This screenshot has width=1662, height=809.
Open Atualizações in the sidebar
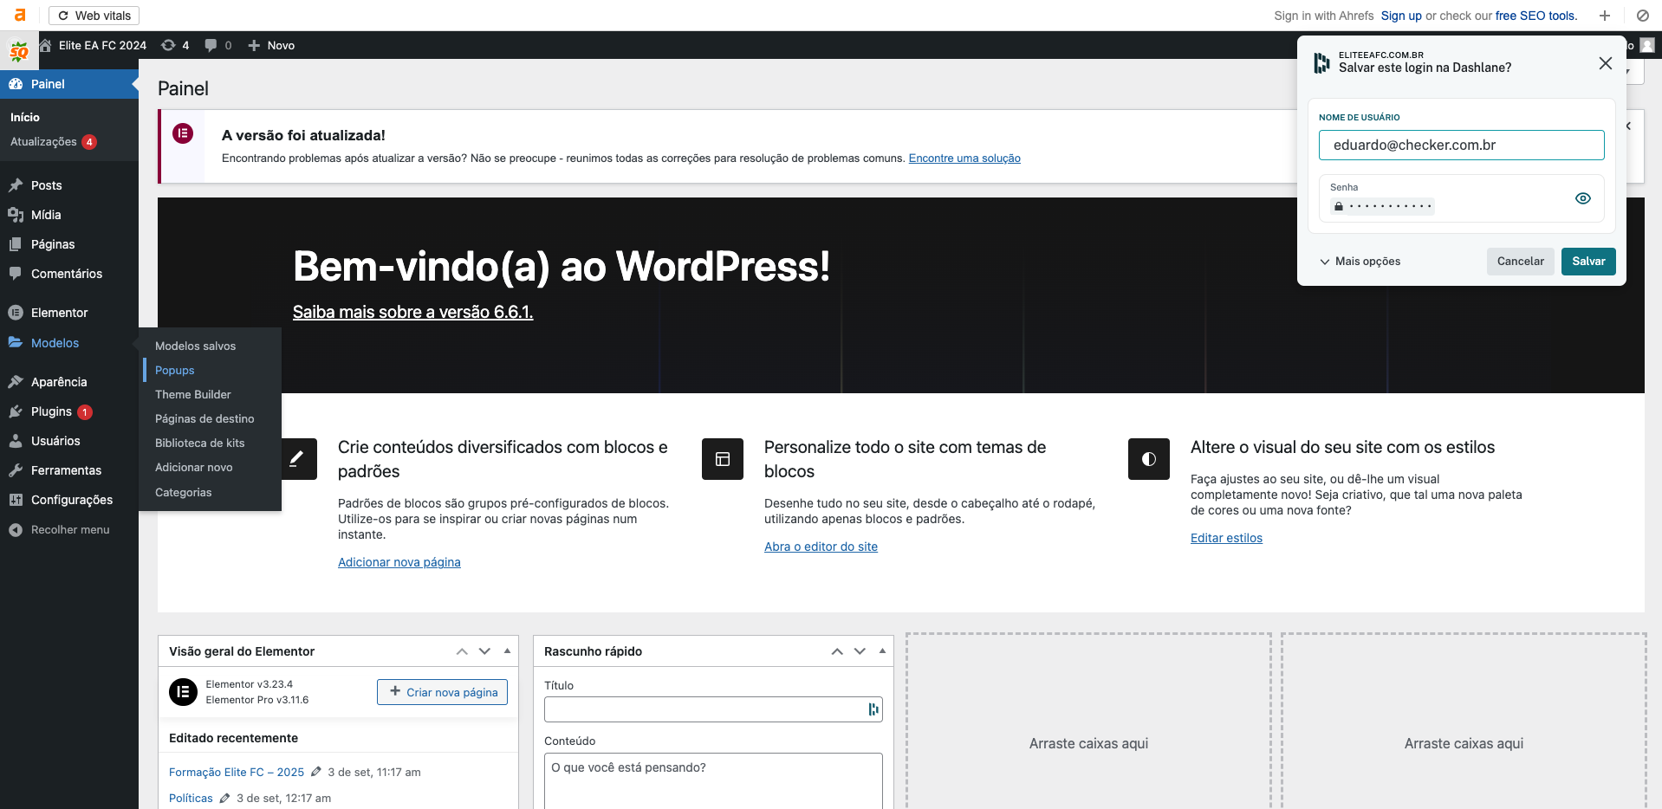pyautogui.click(x=53, y=142)
